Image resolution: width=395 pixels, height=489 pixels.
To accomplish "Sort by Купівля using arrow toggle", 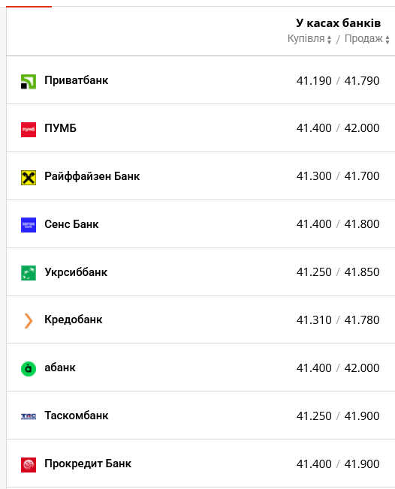I will (x=329, y=40).
